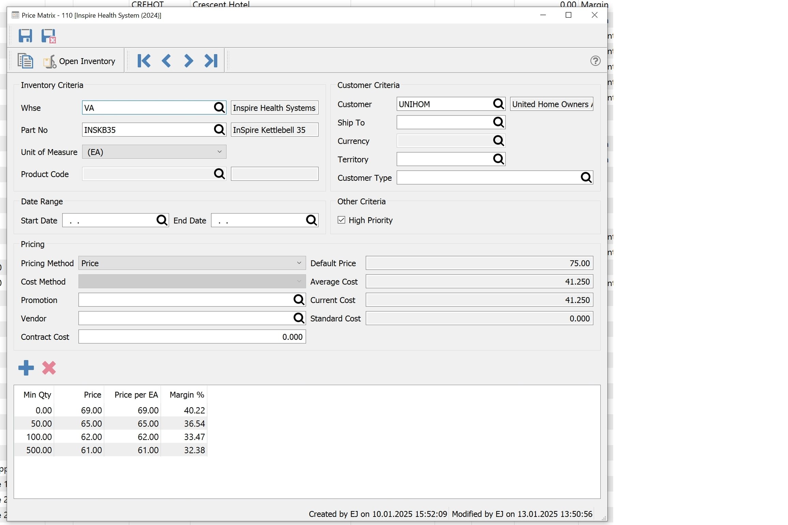Viewport: 788px width, 525px height.
Task: Go to the last record arrow
Action: [x=211, y=61]
